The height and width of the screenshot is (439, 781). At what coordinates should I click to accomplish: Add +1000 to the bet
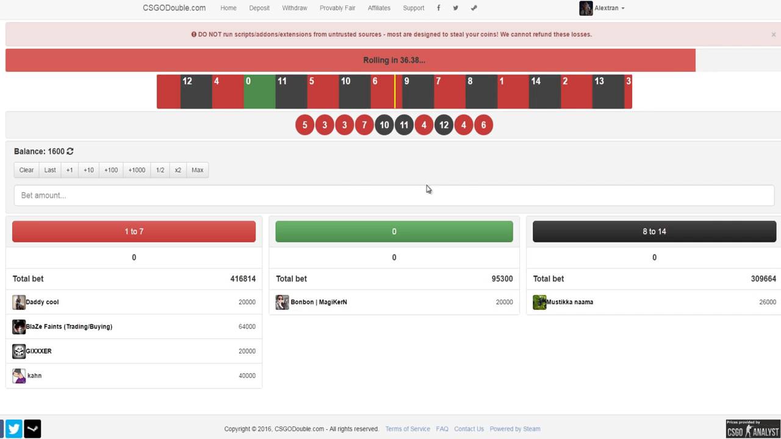pos(137,170)
